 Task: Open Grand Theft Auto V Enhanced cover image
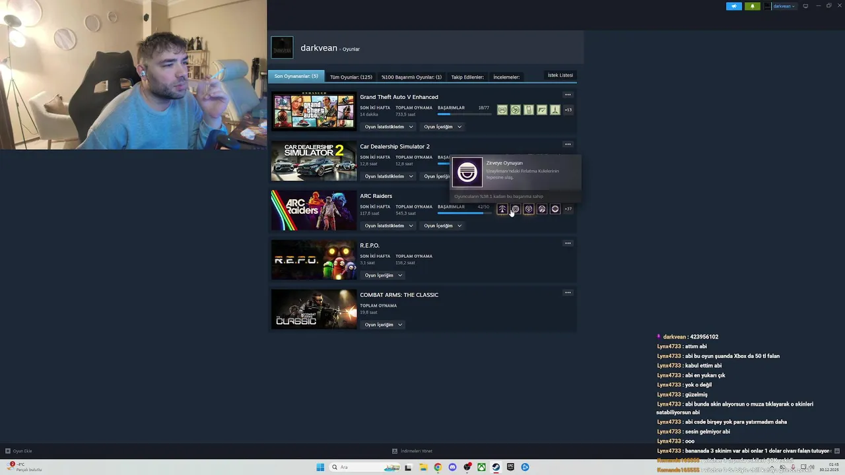[x=314, y=111]
